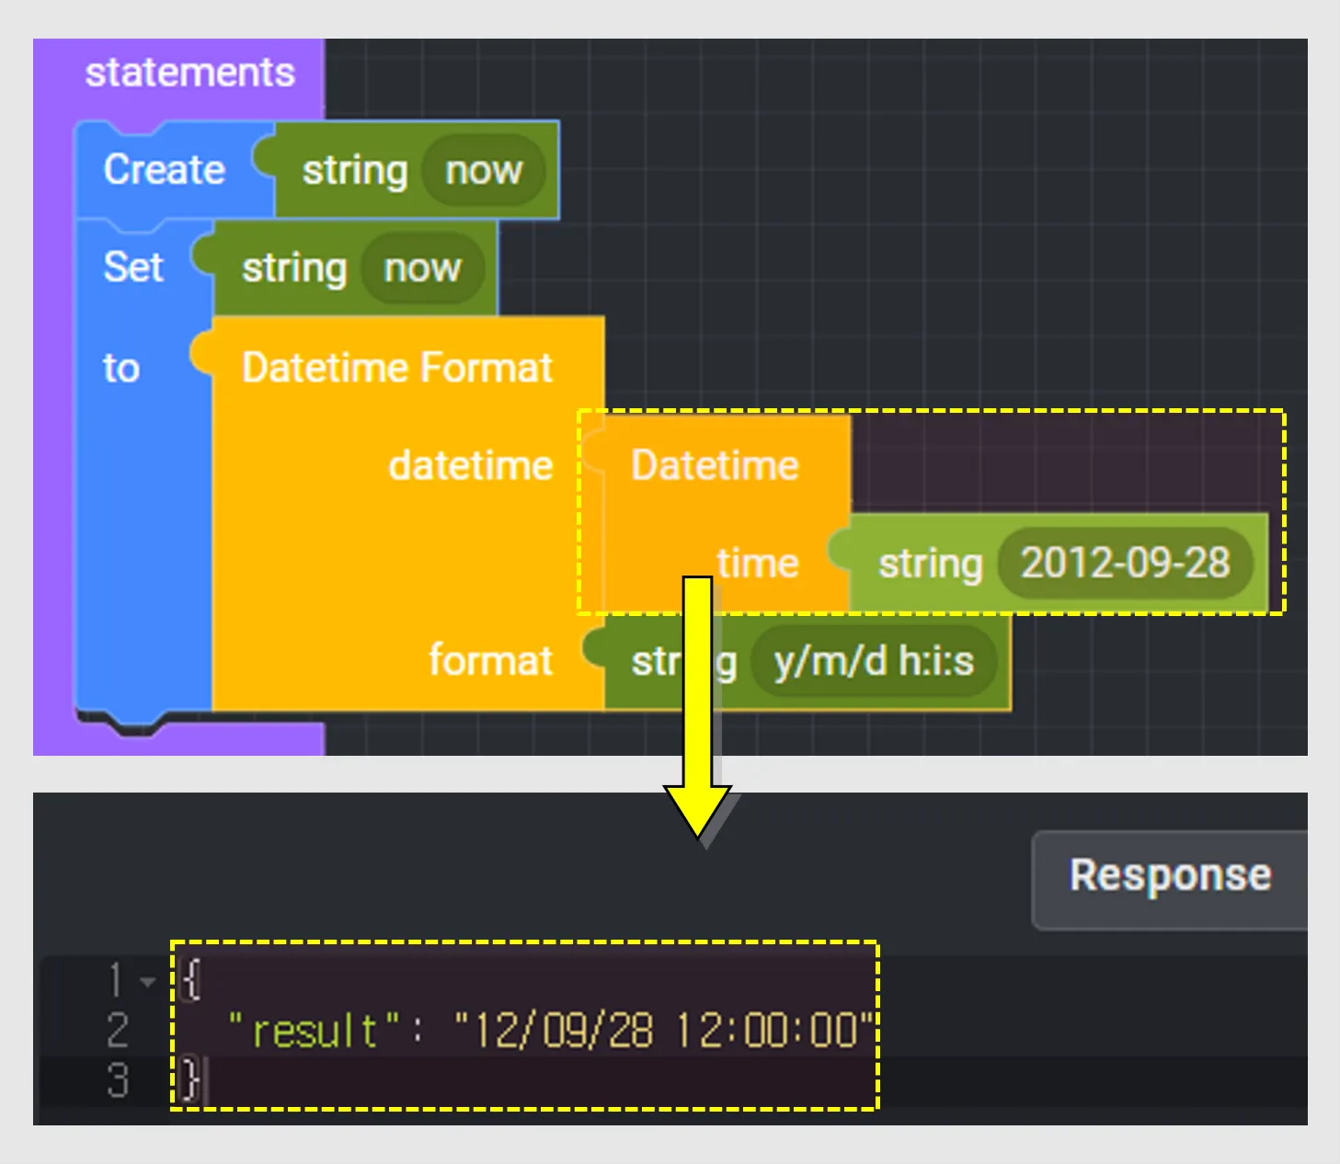Edit the now field in Create block
This screenshot has width=1340, height=1164.
482,170
